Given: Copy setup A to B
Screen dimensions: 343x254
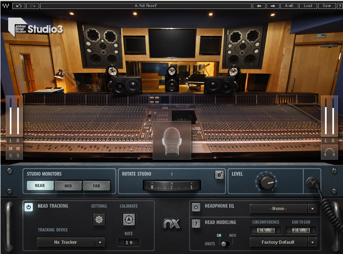Looking at the screenshot, I should tap(289, 6).
